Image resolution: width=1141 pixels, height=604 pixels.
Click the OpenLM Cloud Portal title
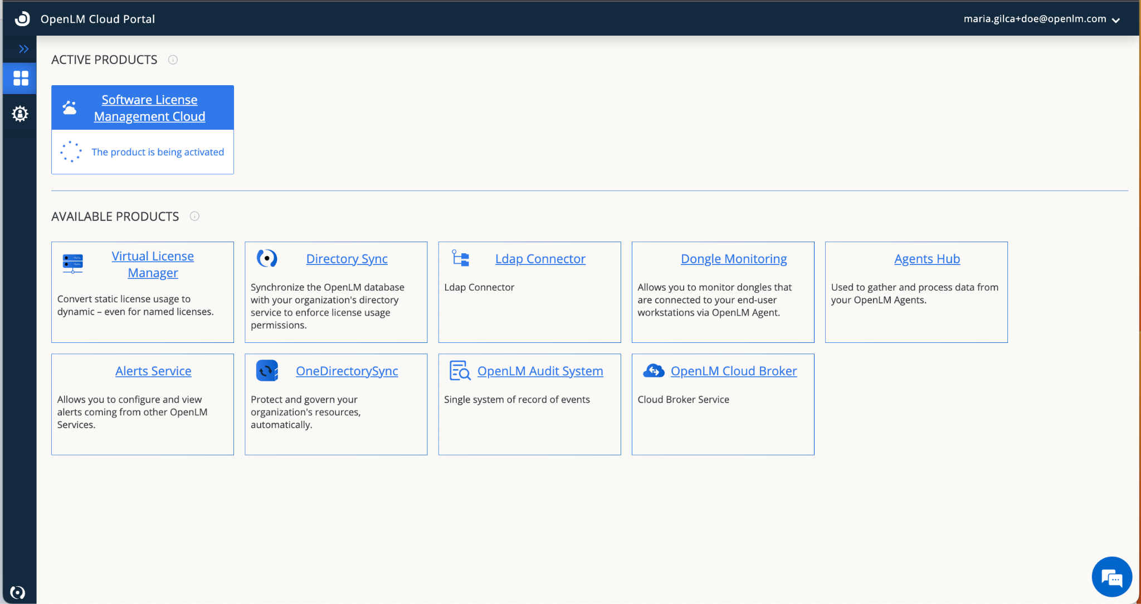[x=97, y=19]
